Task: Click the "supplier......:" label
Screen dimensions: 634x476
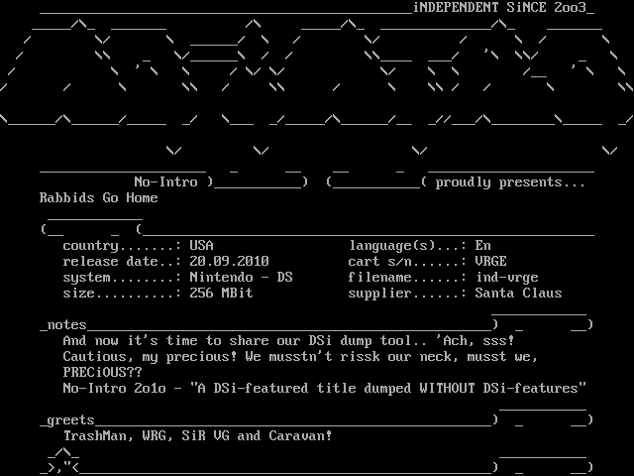Action: (407, 294)
